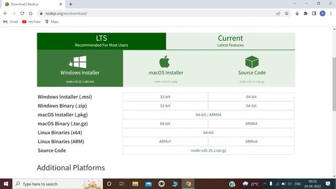Viewport: 336px width, 189px height.
Task: Click 64-bit link for macOS Binary (.tar.gz)
Action: [165, 124]
